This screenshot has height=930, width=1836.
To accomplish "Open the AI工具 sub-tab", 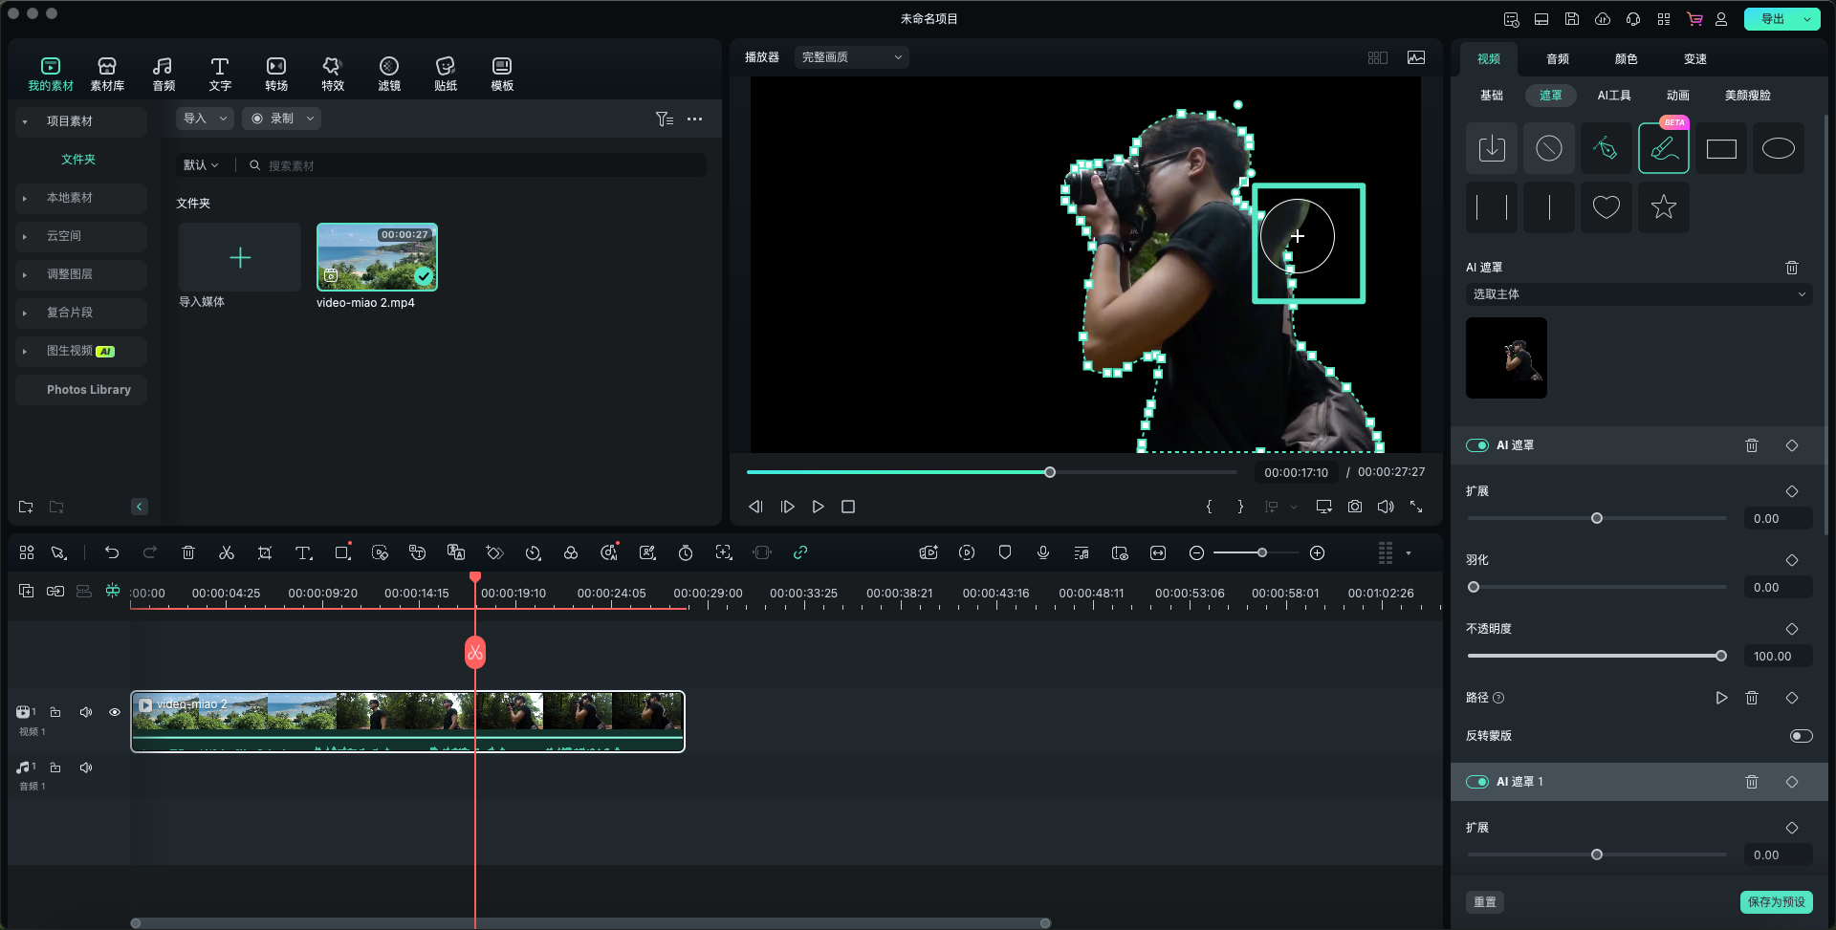I will pos(1614,96).
